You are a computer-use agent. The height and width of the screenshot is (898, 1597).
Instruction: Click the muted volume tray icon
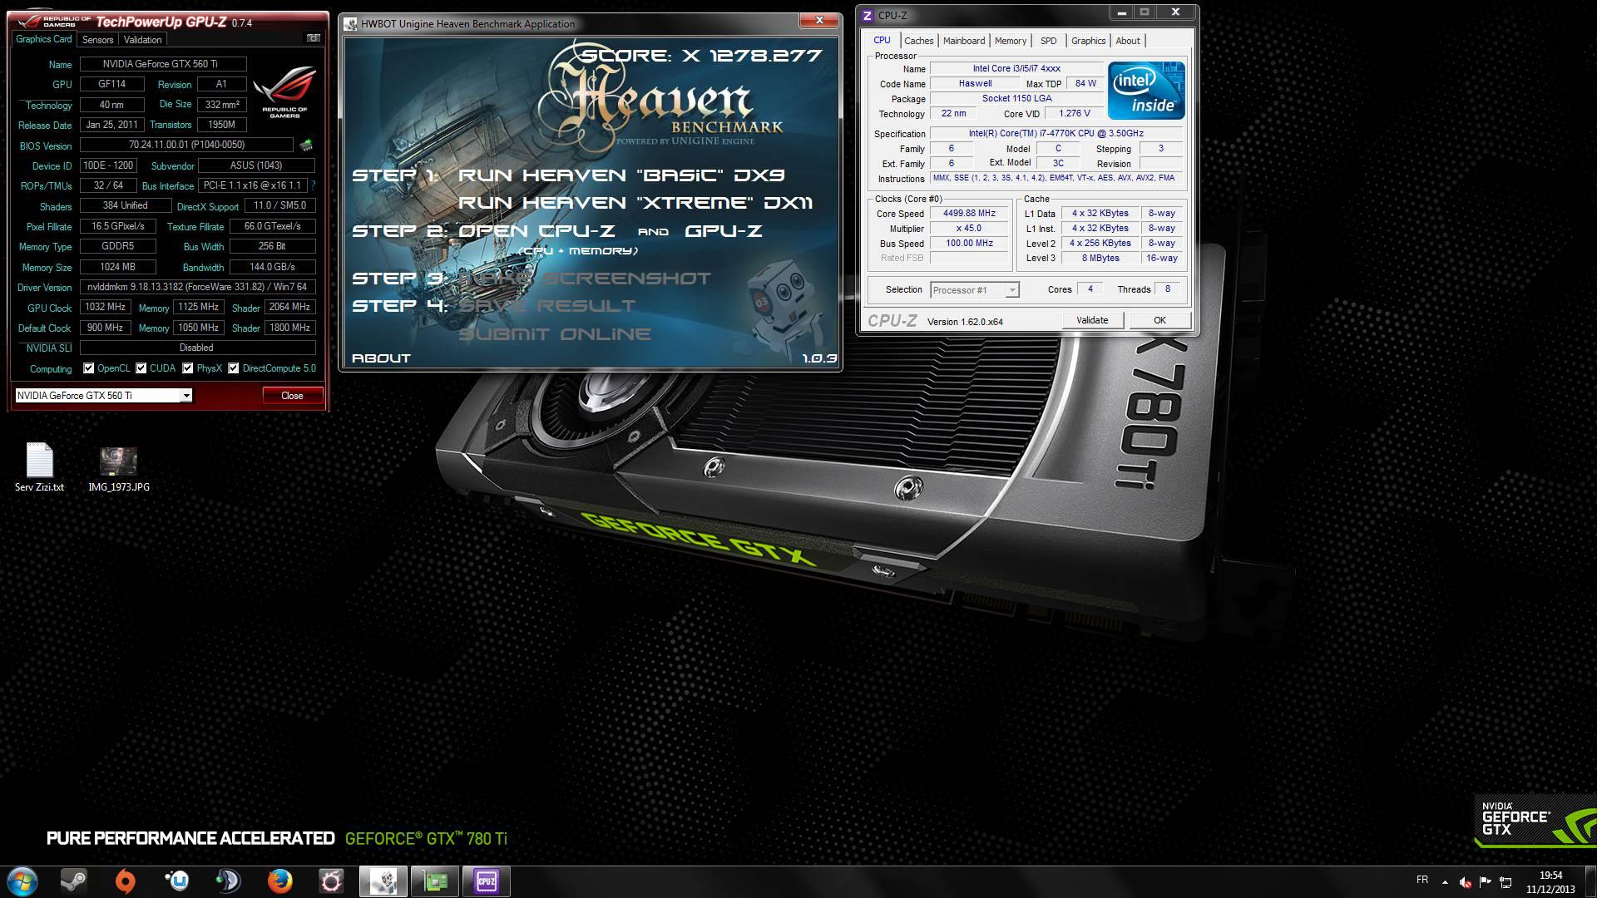[1465, 881]
